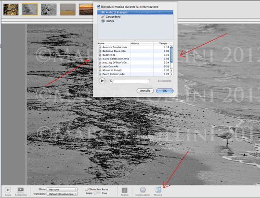The height and width of the screenshot is (198, 260).
Task: Select Minuet in G.mp3
Action: point(134,70)
